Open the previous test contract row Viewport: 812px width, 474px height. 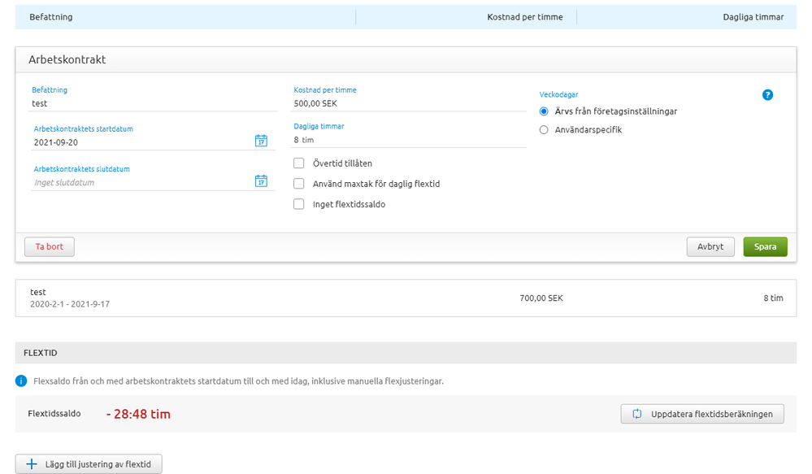405,298
